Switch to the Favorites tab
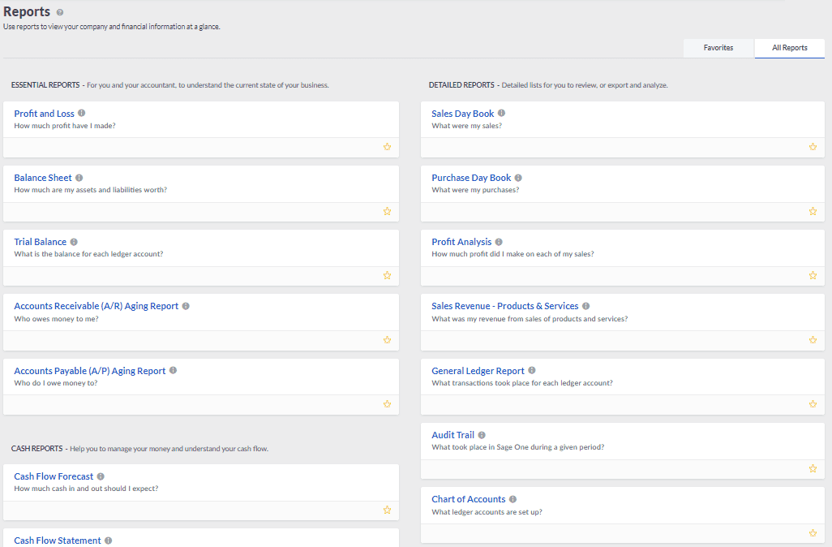The width and height of the screenshot is (832, 547). 718,48
